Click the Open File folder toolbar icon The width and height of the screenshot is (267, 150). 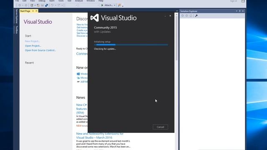tap(38, 5)
